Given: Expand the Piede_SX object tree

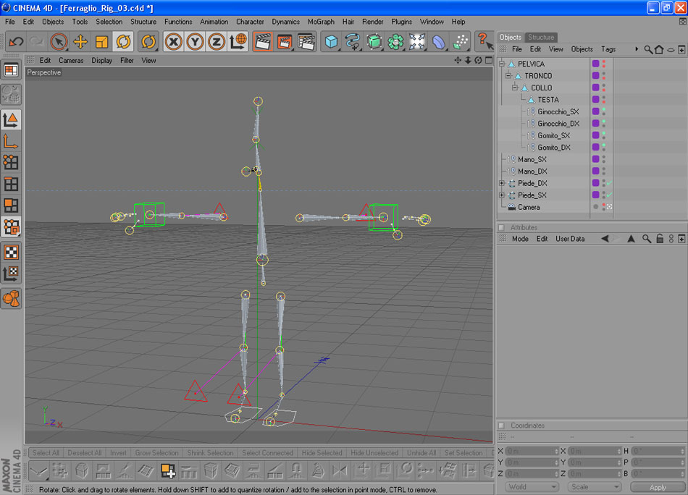Looking at the screenshot, I should 502,195.
